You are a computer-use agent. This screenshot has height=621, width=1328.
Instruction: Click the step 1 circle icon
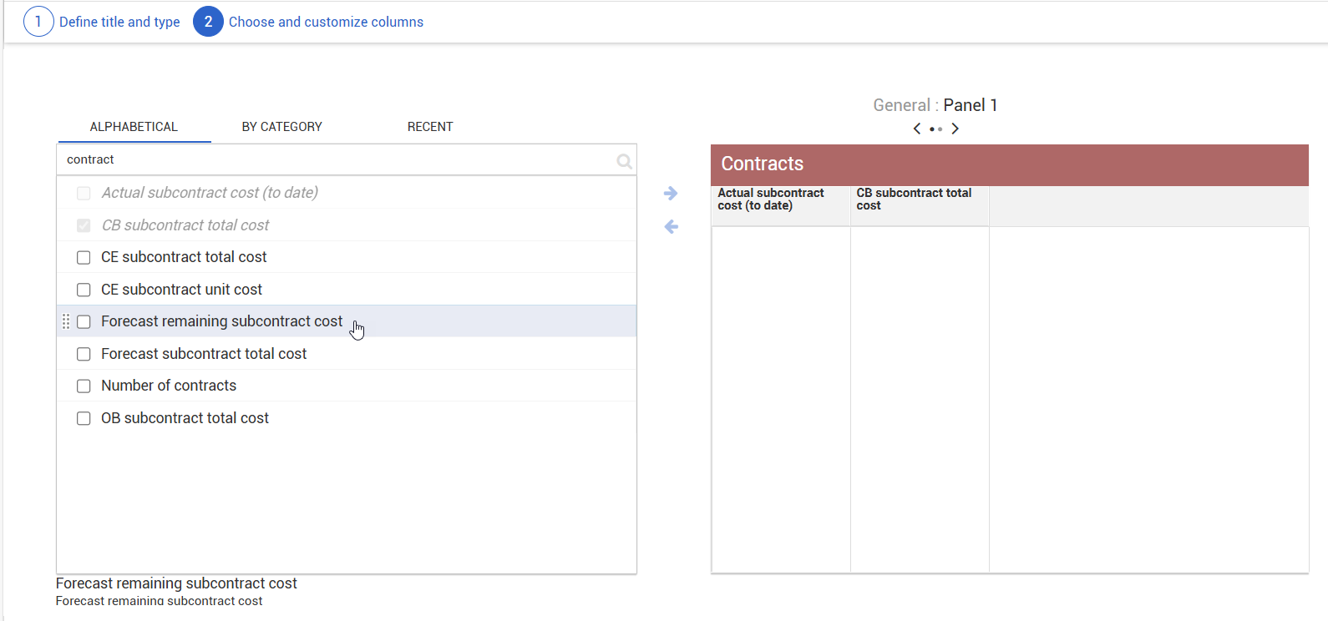38,22
